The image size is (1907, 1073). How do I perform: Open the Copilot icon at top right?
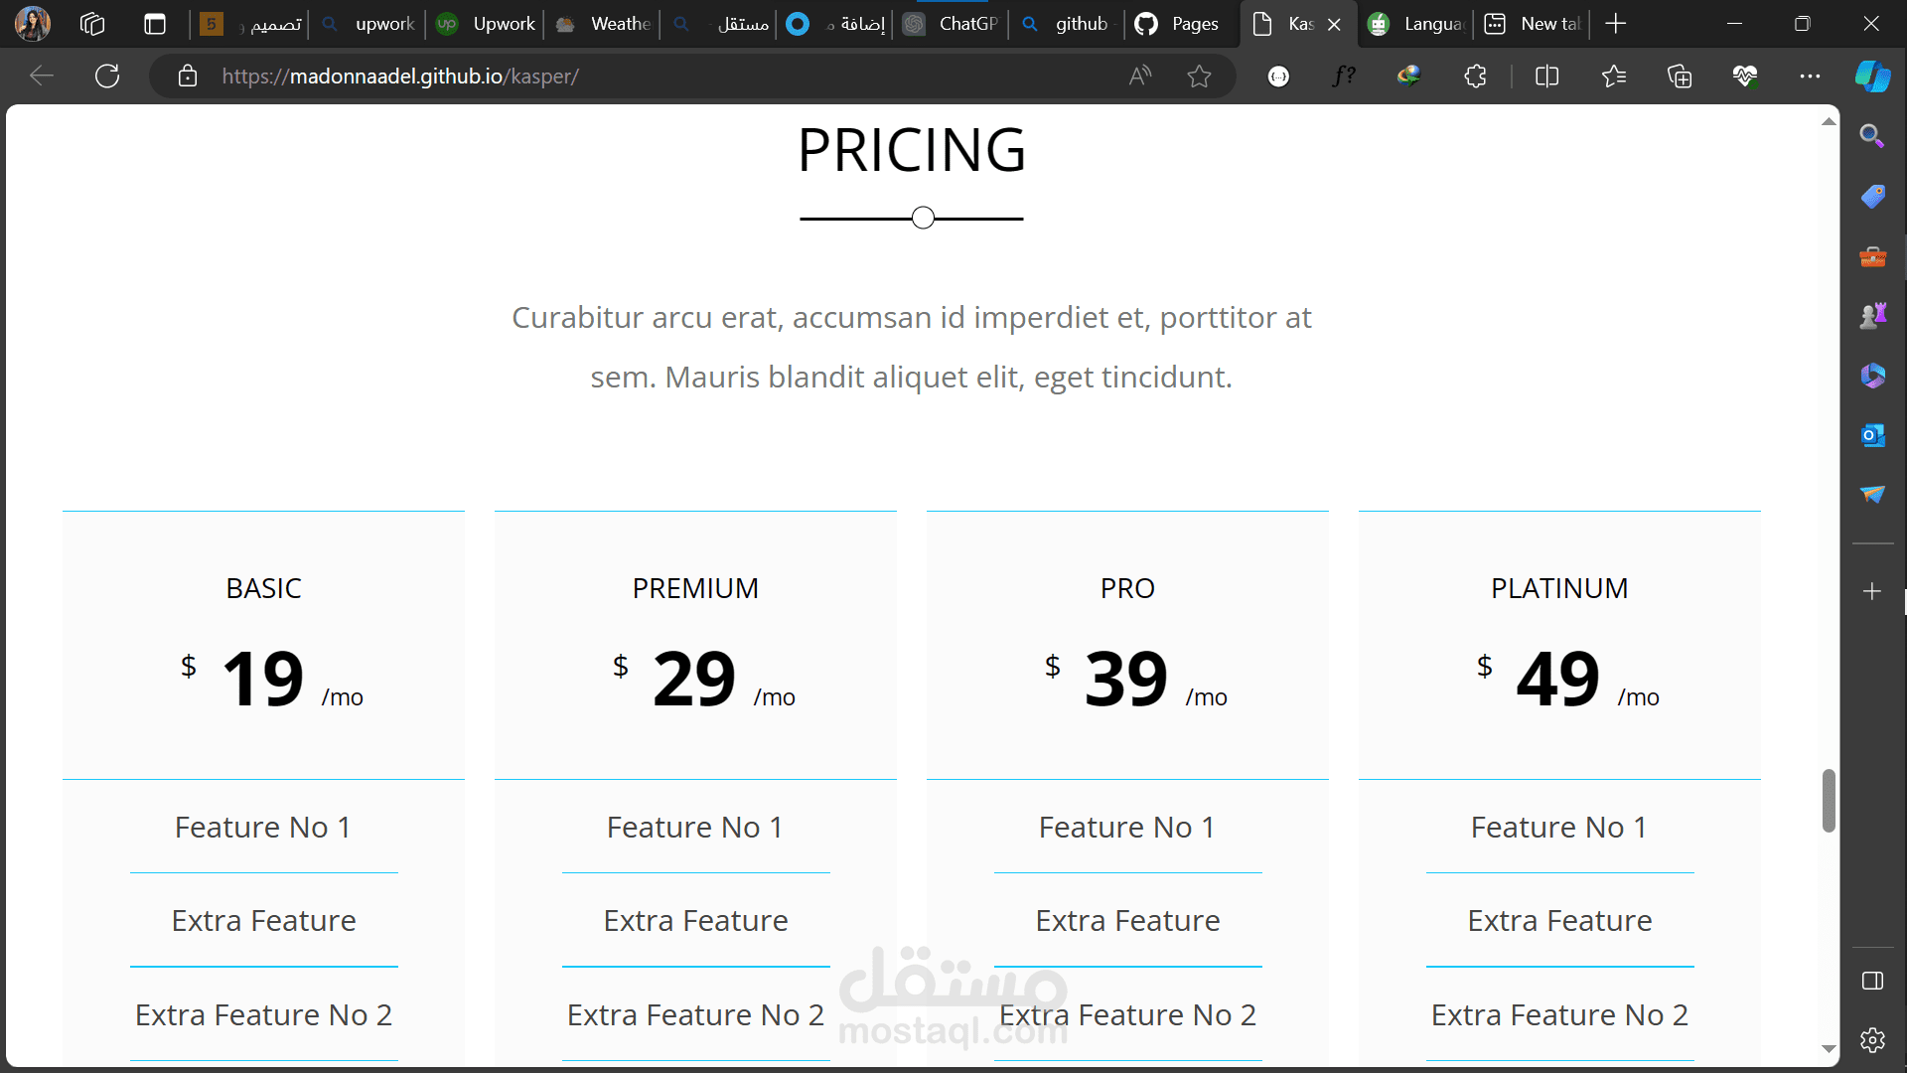(x=1872, y=76)
